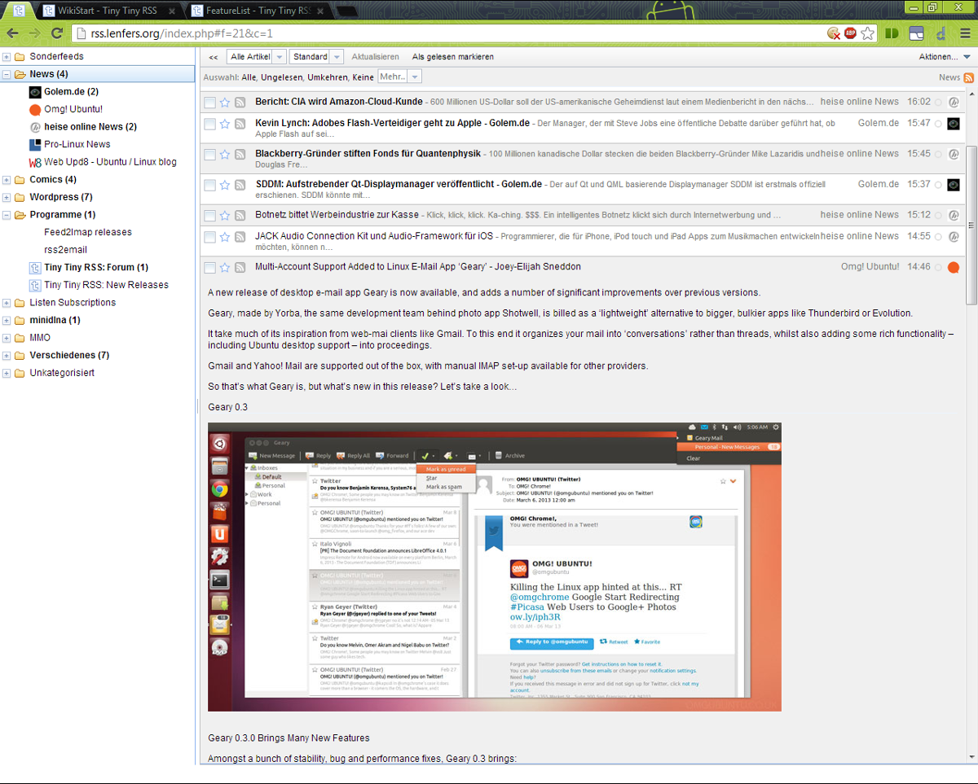This screenshot has width=978, height=784.
Task: Open the window layout extension icon
Action: click(917, 33)
